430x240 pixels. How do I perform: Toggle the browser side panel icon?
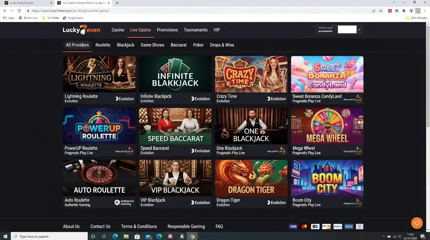[x=411, y=11]
